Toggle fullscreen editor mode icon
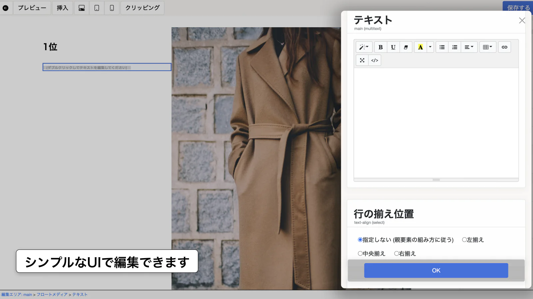The image size is (533, 299). [362, 60]
